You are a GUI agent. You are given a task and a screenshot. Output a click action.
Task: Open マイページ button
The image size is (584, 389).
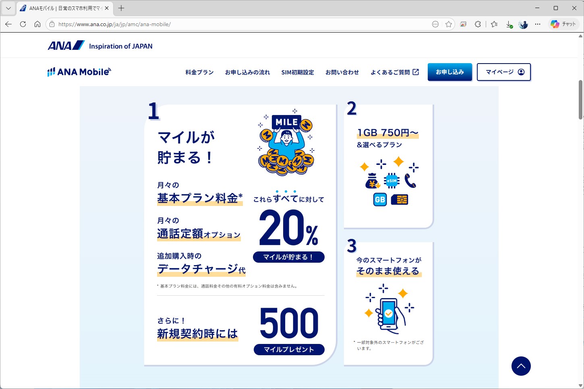(504, 72)
